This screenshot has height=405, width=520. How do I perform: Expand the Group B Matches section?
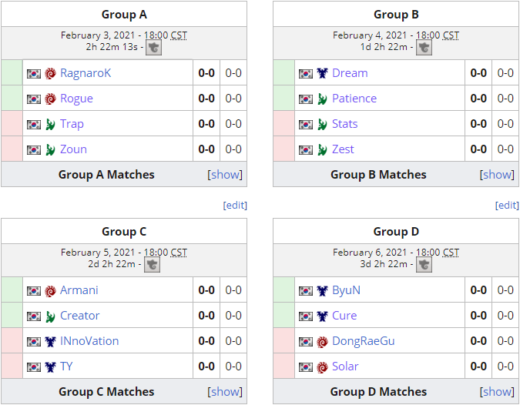click(x=497, y=175)
